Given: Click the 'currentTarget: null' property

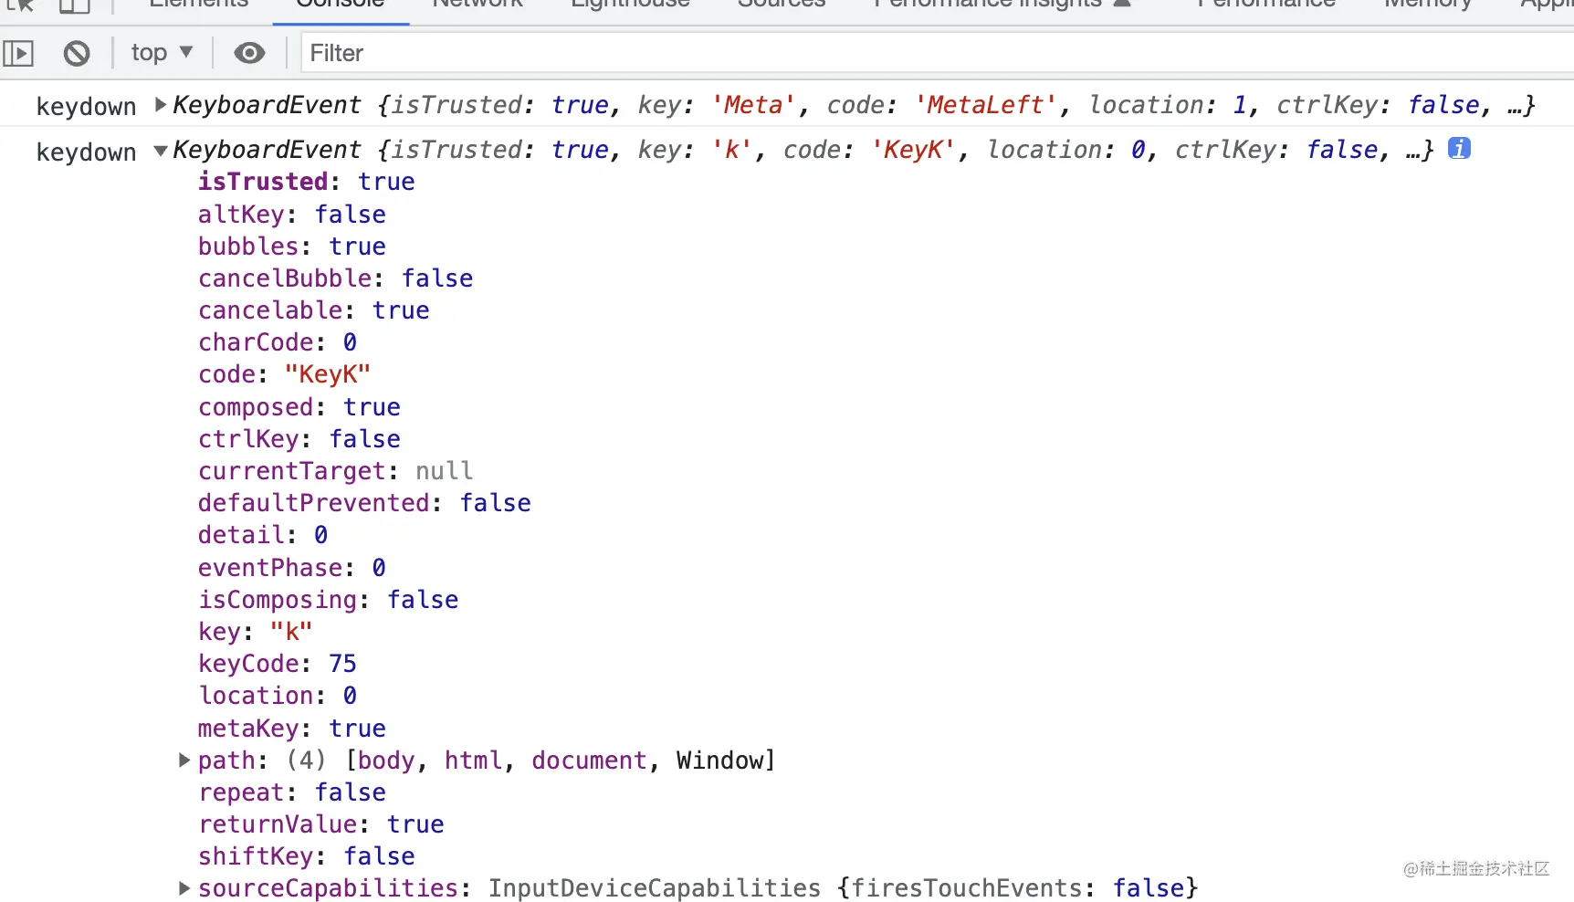Looking at the screenshot, I should [x=336, y=471].
